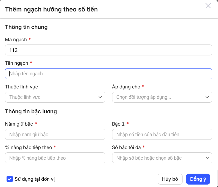
Task: Click the Tên ngạch field label
Action: coord(16,63)
